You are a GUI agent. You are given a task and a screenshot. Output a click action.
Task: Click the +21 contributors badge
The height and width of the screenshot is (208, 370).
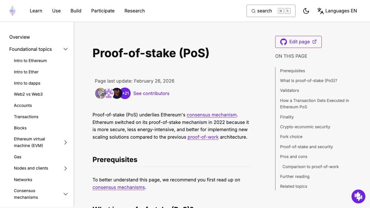pos(125,93)
